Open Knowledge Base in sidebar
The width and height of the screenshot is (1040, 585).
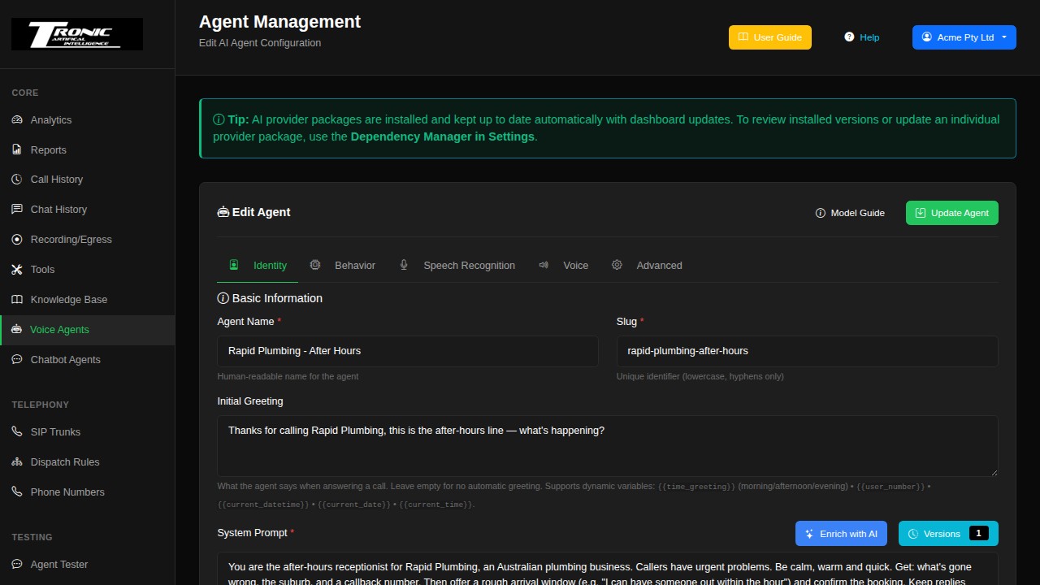[x=87, y=300]
